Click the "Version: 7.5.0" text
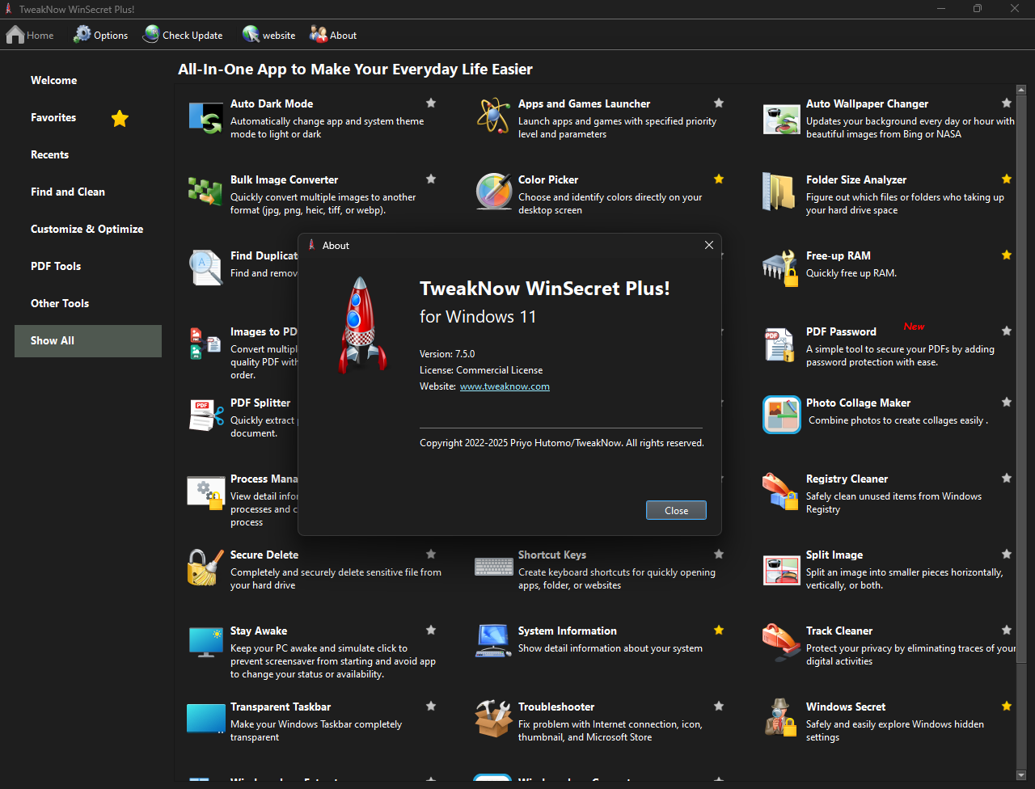This screenshot has width=1035, height=789. click(x=447, y=354)
